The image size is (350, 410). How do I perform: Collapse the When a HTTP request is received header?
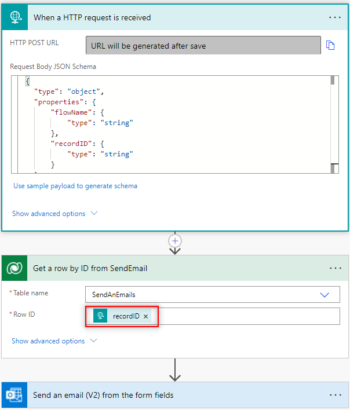coord(174,17)
